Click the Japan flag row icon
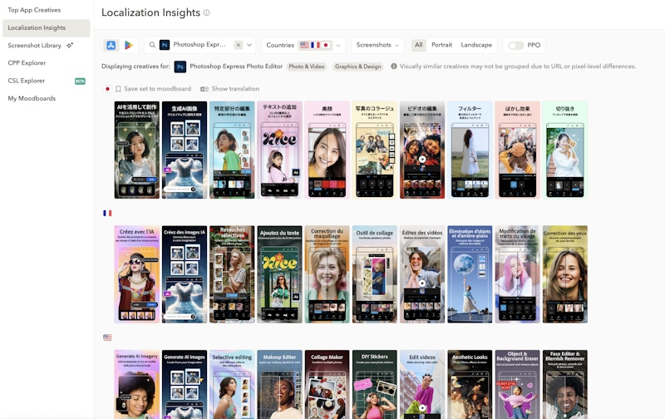 tap(107, 89)
